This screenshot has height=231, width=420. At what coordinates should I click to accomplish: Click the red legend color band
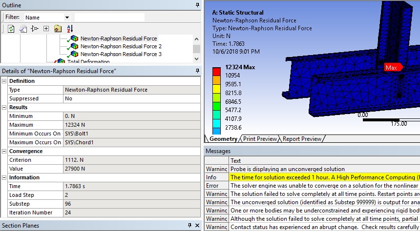[216, 72]
